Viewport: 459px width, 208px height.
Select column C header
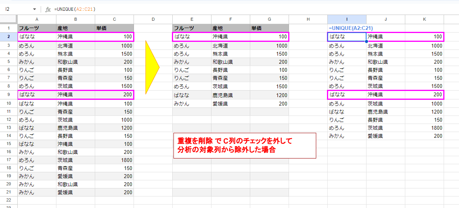point(114,19)
